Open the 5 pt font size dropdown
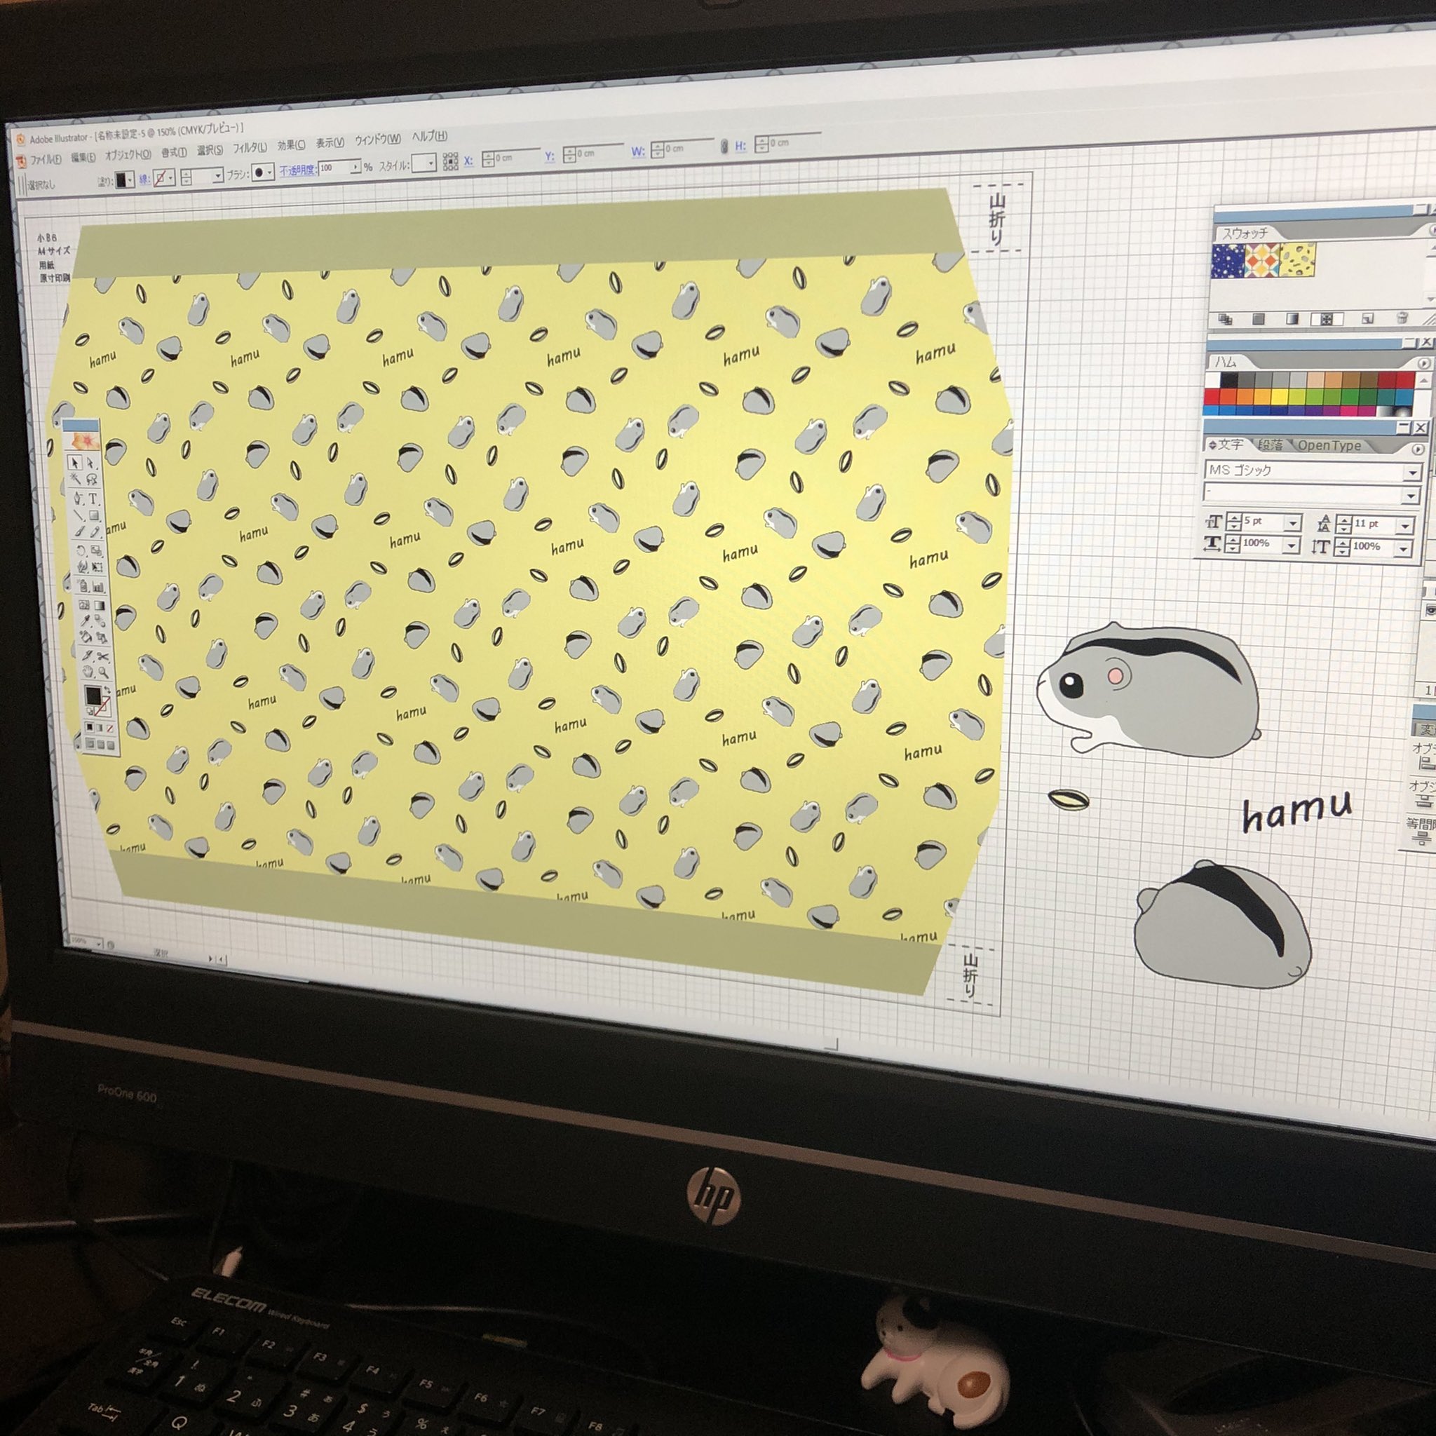Viewport: 1436px width, 1436px height. pyautogui.click(x=1292, y=522)
